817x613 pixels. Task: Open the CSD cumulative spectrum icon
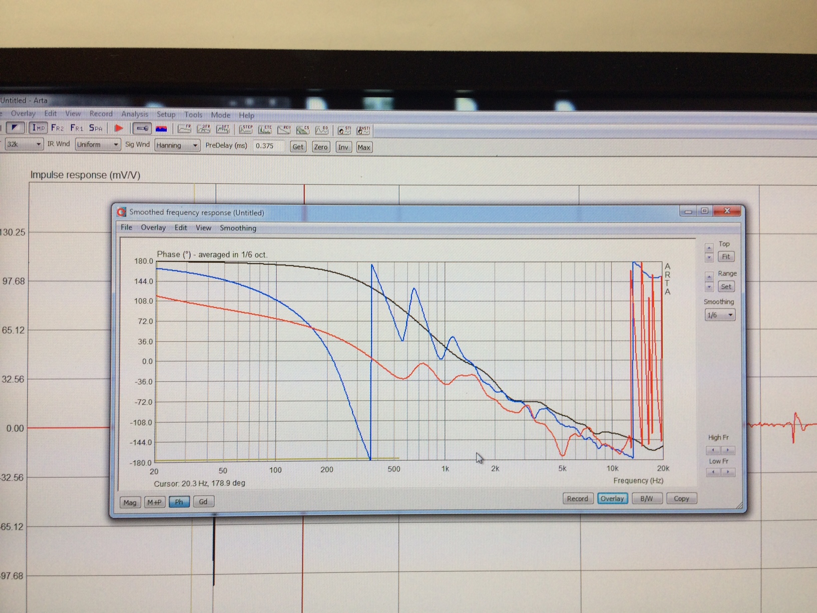point(302,130)
